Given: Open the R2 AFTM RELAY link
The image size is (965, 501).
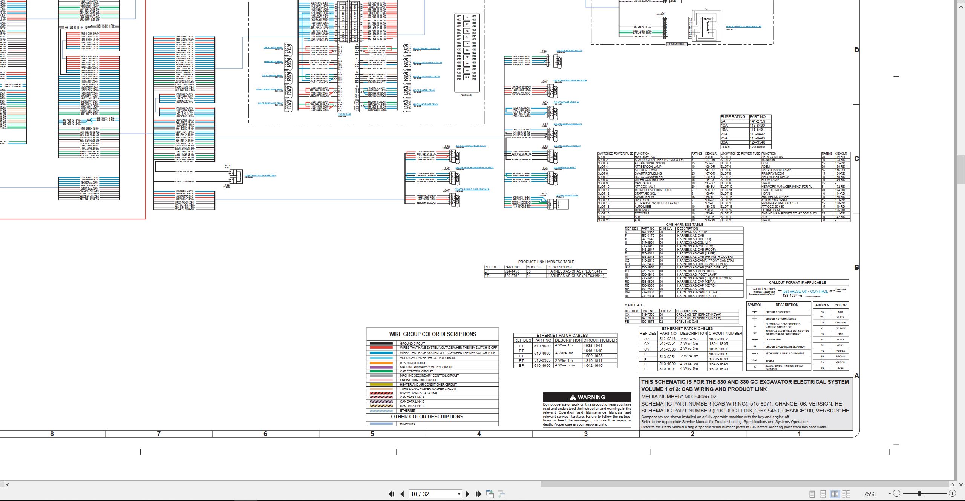Looking at the screenshot, I should [x=273, y=61].
